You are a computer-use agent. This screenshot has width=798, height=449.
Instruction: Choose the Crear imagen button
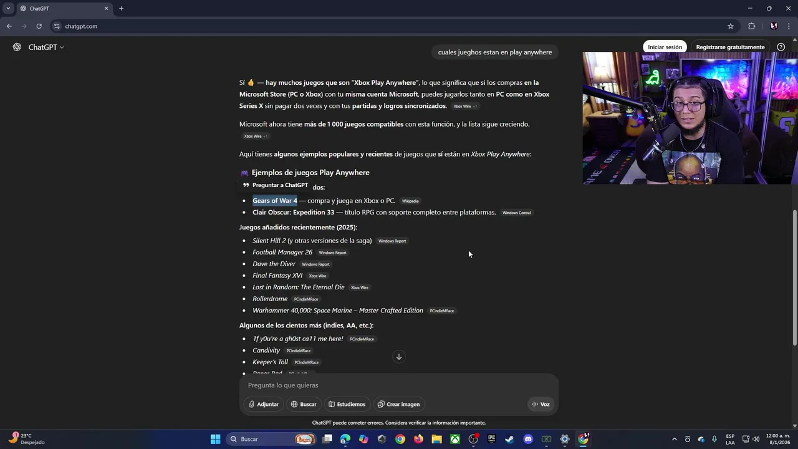[399, 404]
